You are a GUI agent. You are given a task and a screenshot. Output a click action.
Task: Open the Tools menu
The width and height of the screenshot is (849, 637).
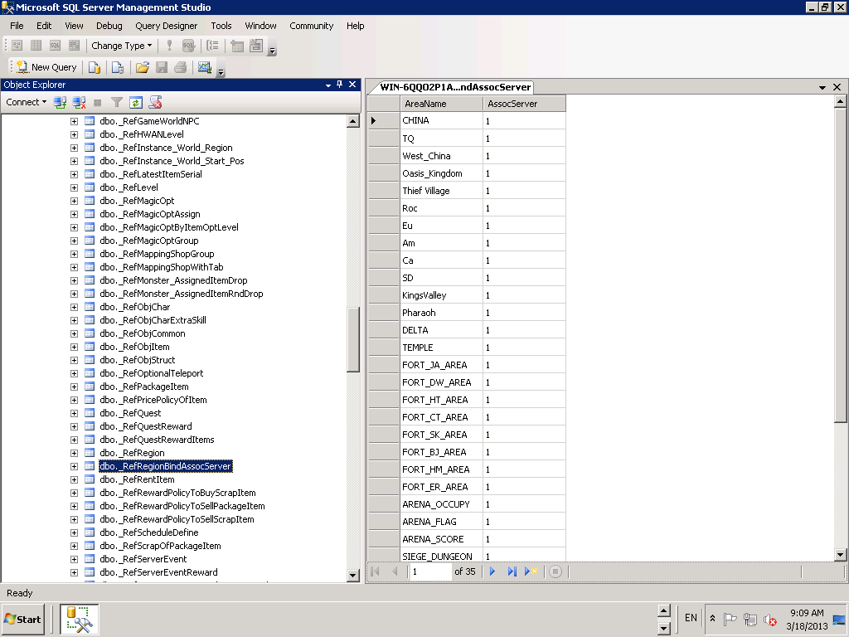[221, 26]
